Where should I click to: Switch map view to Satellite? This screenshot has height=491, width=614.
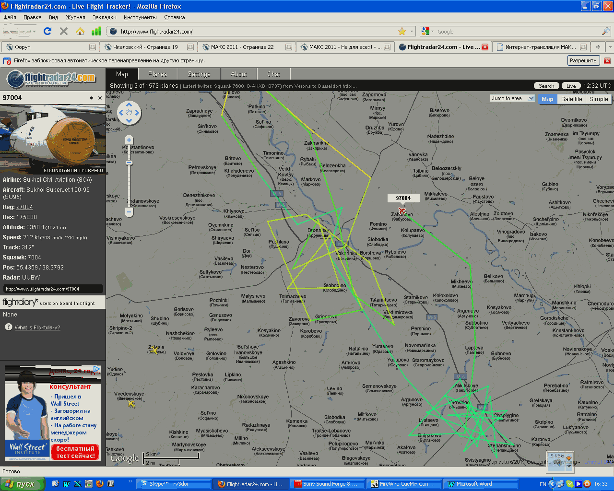tap(571, 99)
